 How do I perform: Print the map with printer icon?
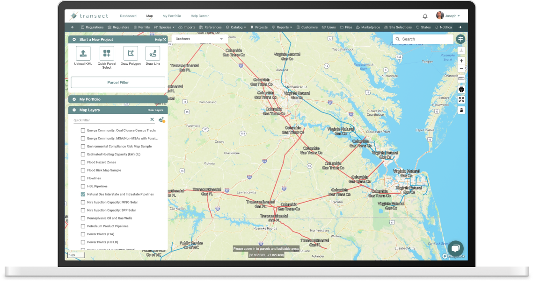point(461,90)
